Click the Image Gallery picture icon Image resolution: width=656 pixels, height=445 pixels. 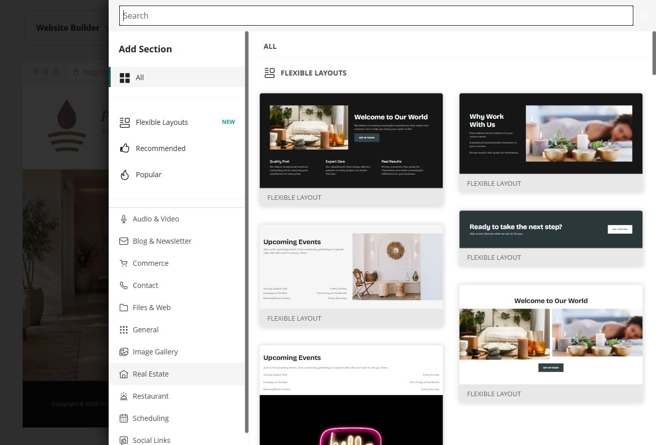click(x=124, y=352)
